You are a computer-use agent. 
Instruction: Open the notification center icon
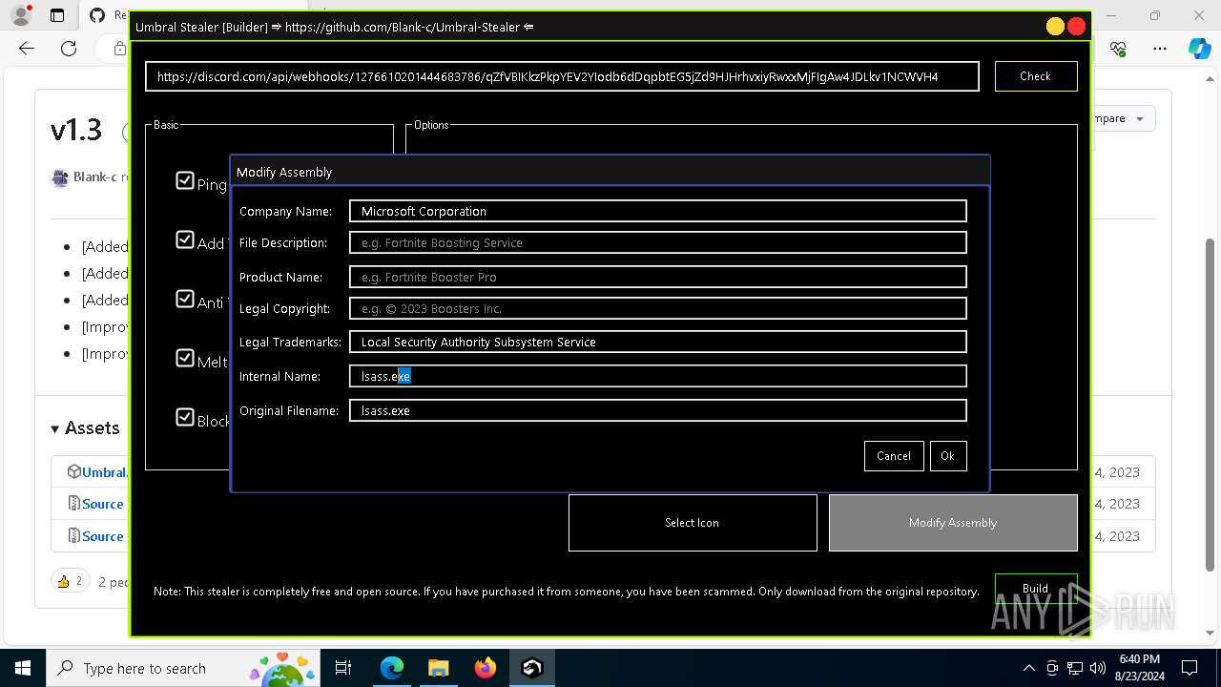coord(1190,668)
